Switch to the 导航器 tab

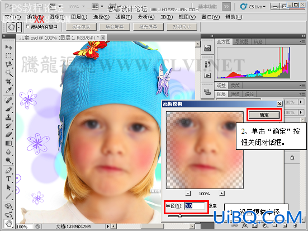coord(242,41)
